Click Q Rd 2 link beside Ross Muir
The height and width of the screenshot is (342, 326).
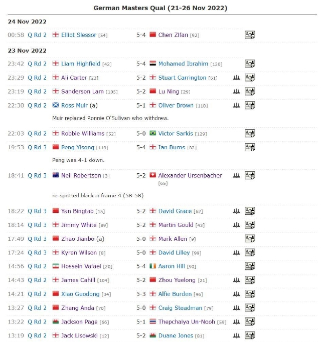[x=37, y=105]
